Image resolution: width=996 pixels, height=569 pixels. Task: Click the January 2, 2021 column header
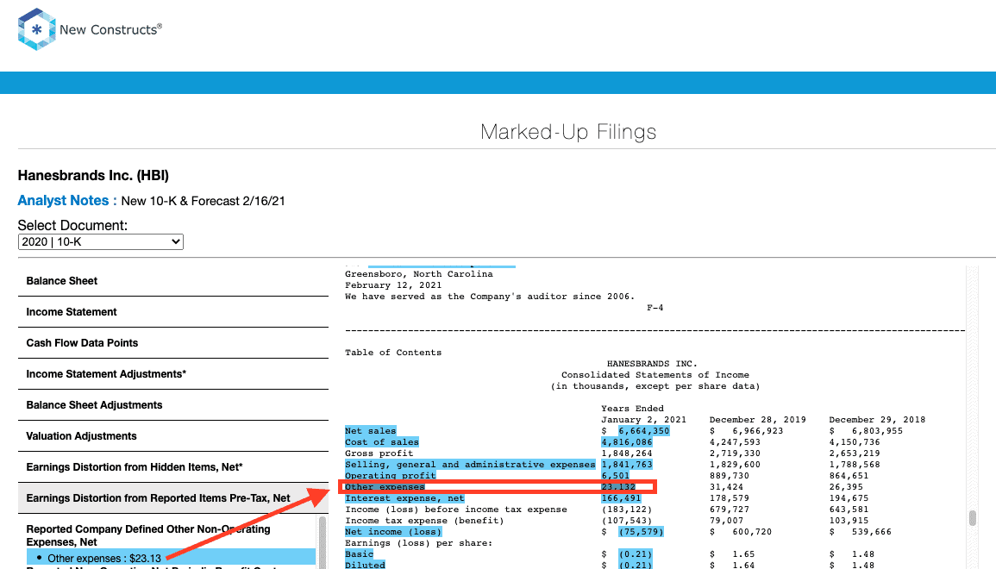click(643, 420)
